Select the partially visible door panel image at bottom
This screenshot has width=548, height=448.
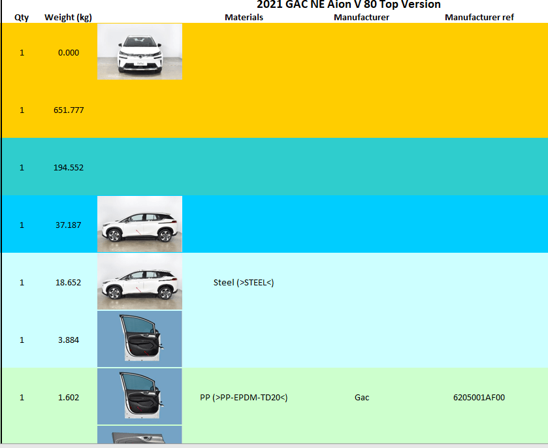point(140,435)
